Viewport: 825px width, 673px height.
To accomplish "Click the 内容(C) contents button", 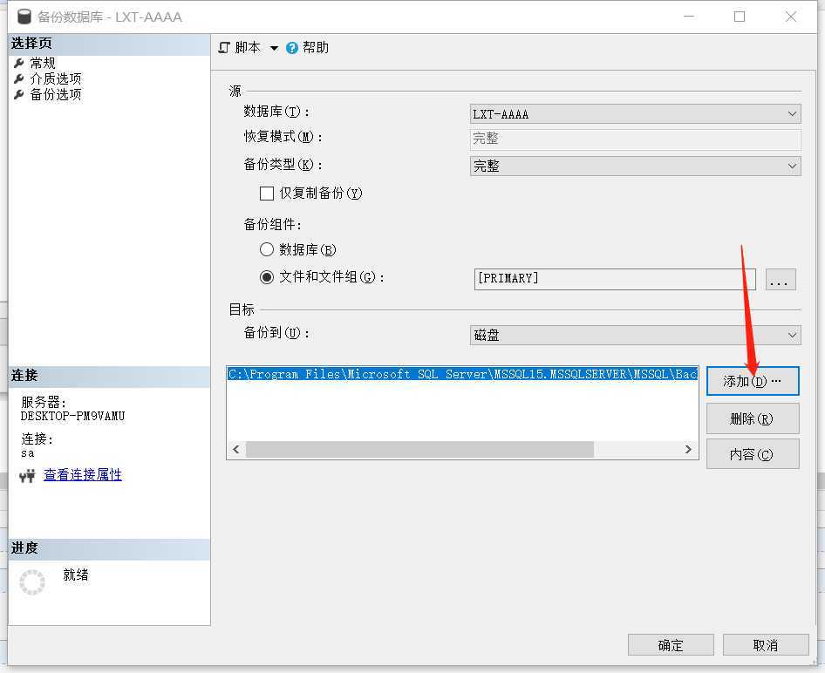I will pos(753,454).
